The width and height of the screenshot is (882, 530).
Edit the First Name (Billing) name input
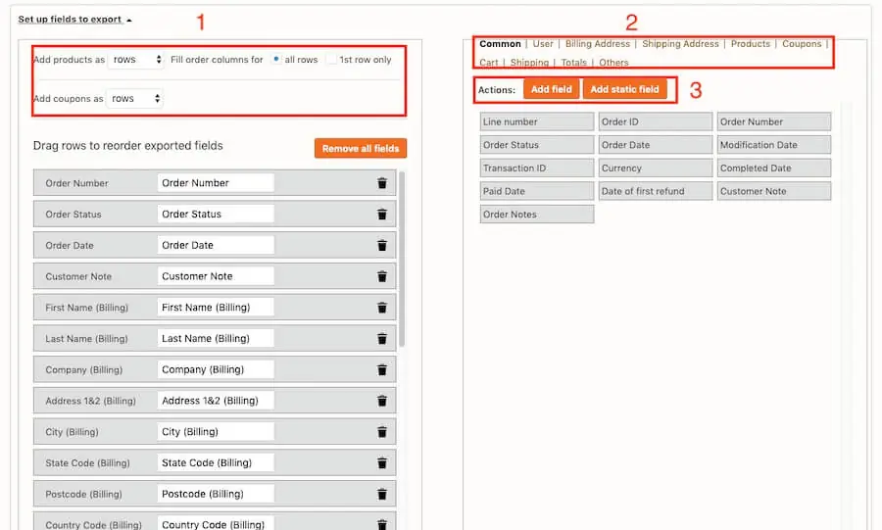pos(216,308)
